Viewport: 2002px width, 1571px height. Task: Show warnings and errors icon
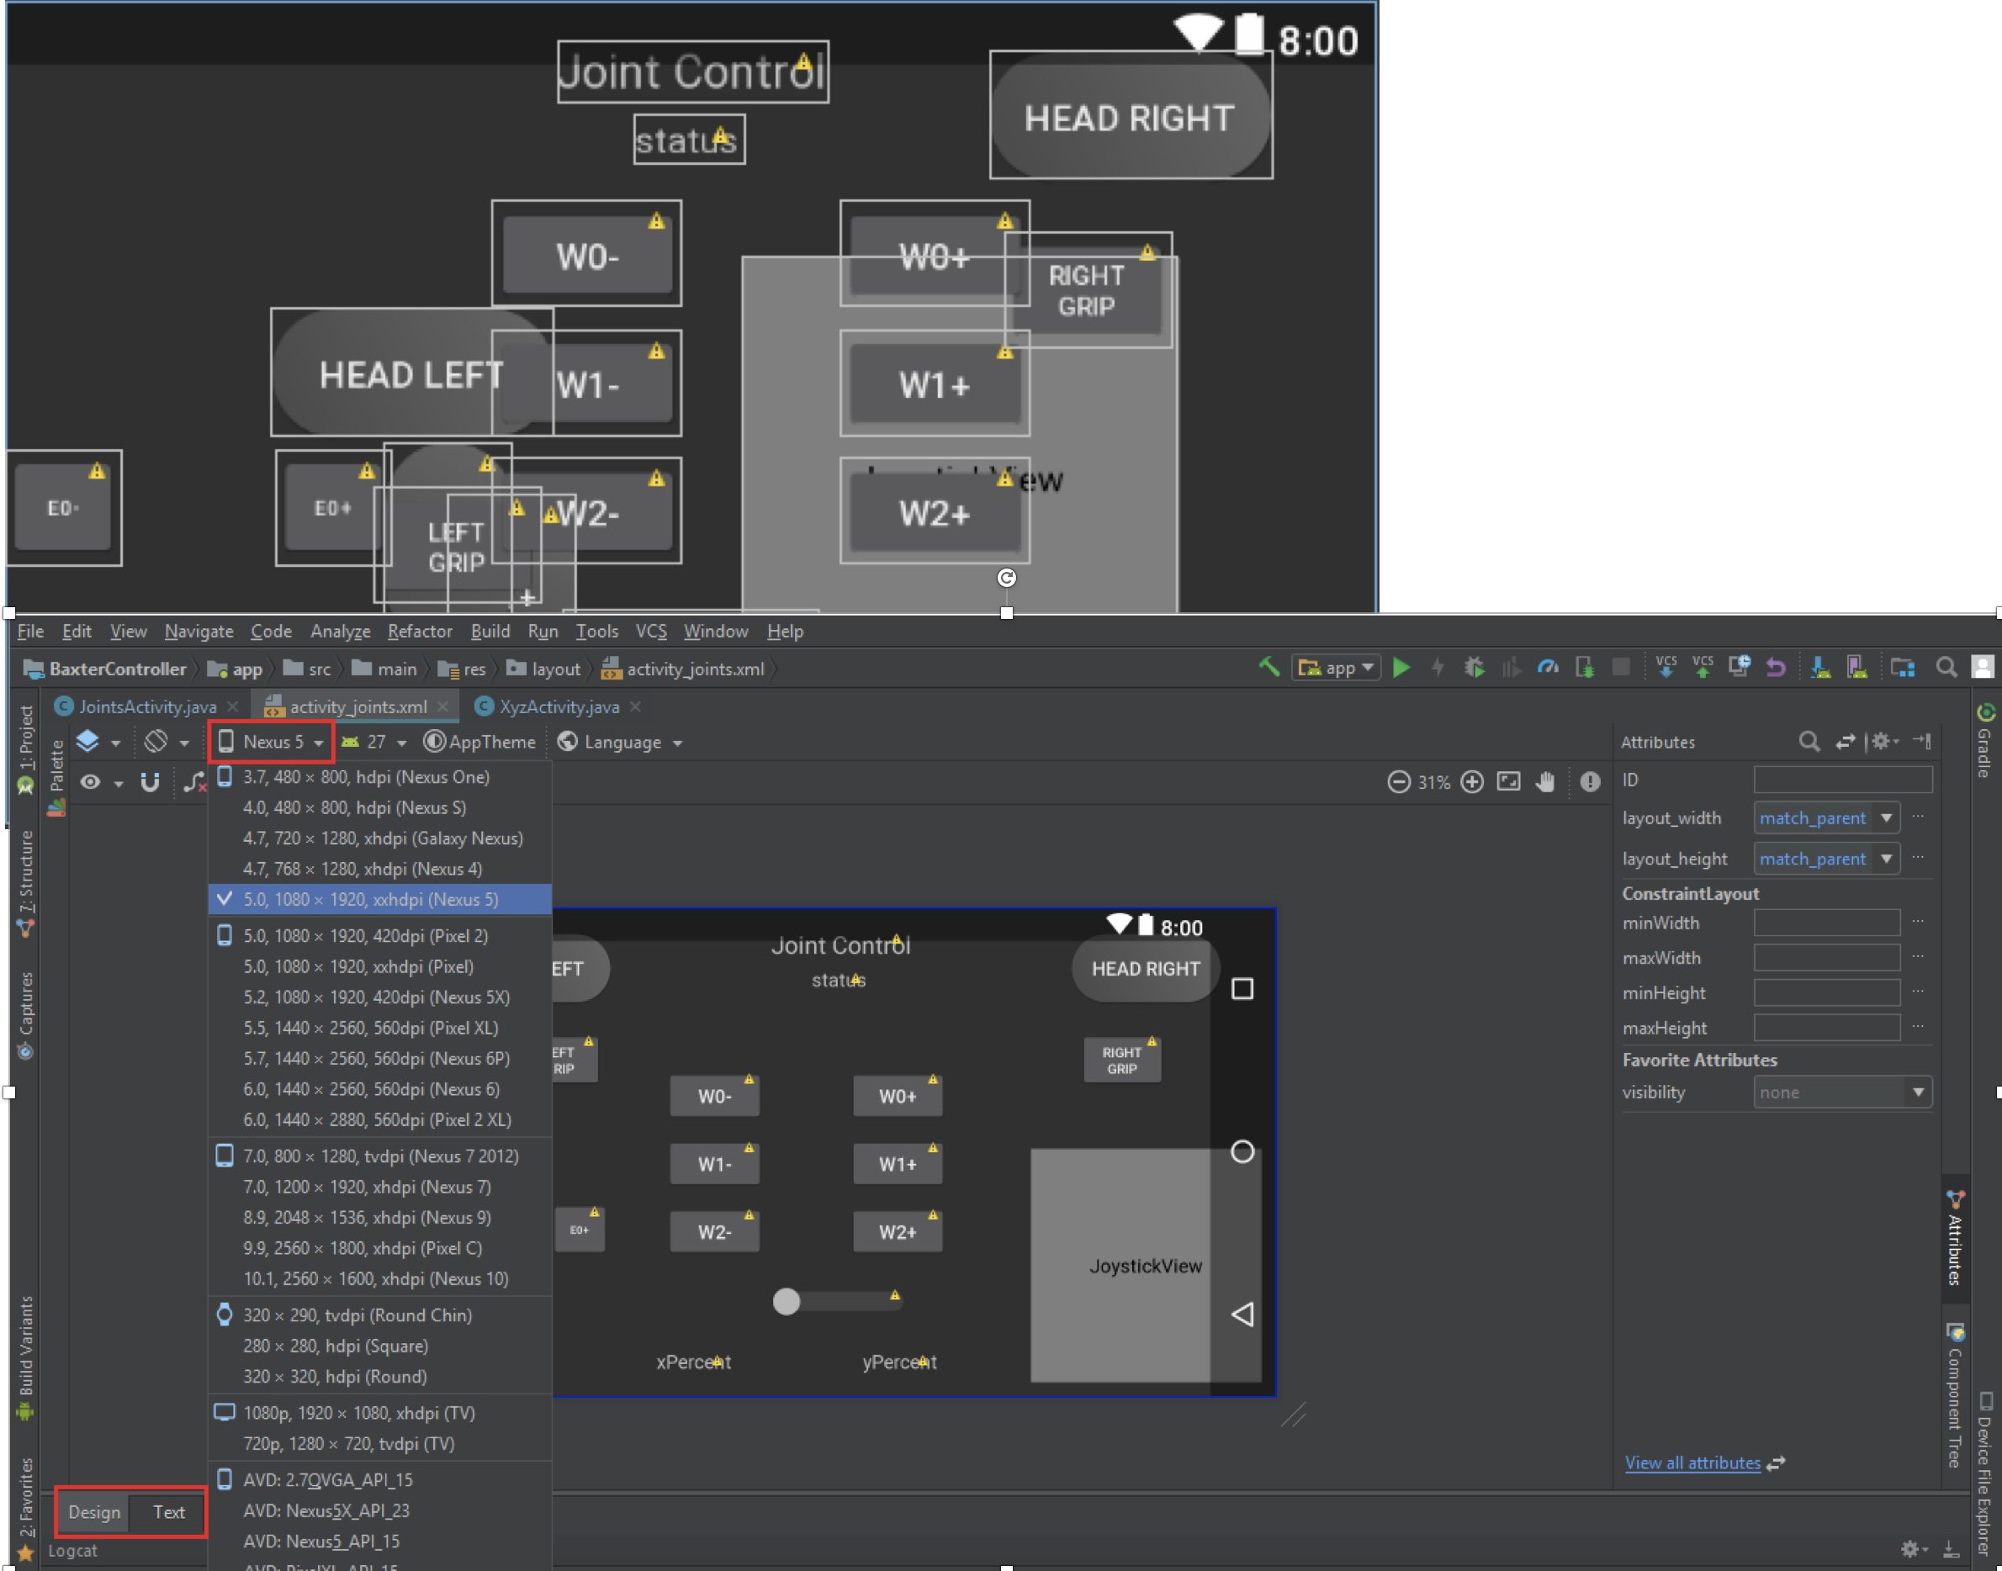click(1590, 782)
